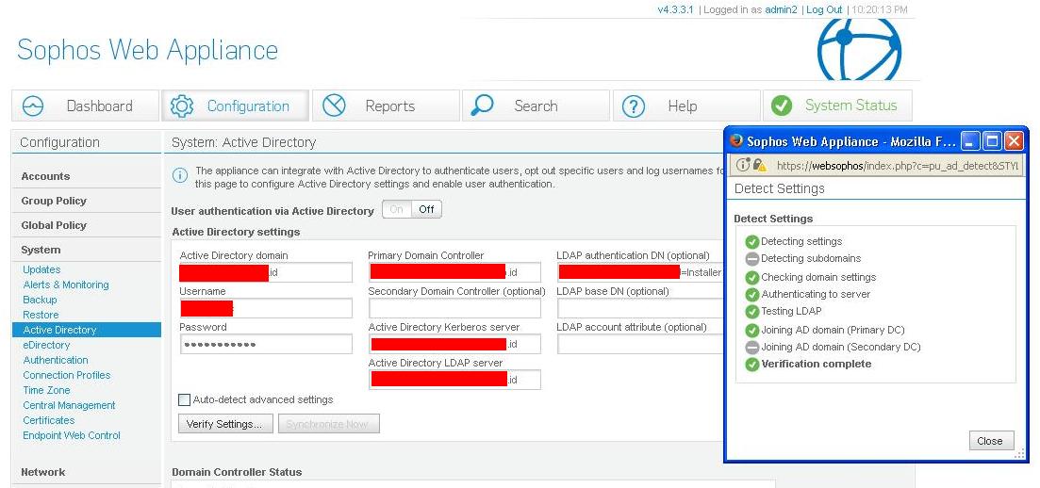Image resolution: width=1040 pixels, height=488 pixels.
Task: Click green check beside Verification complete
Action: click(752, 365)
